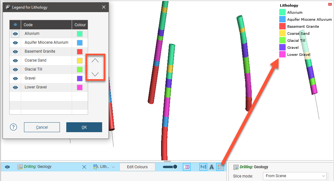Click Drilling Geology table icon in list
The image size is (334, 181).
(20, 167)
